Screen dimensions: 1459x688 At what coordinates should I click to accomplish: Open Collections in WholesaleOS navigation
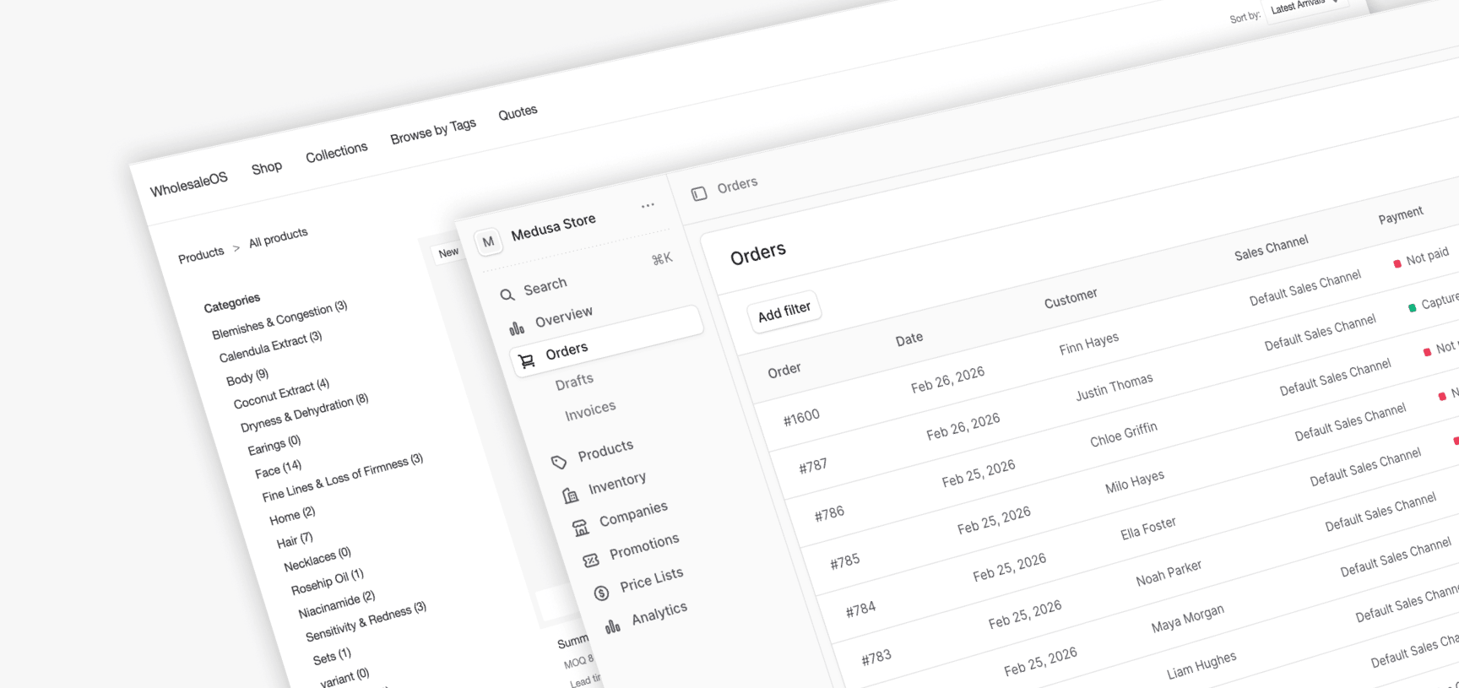pyautogui.click(x=336, y=152)
